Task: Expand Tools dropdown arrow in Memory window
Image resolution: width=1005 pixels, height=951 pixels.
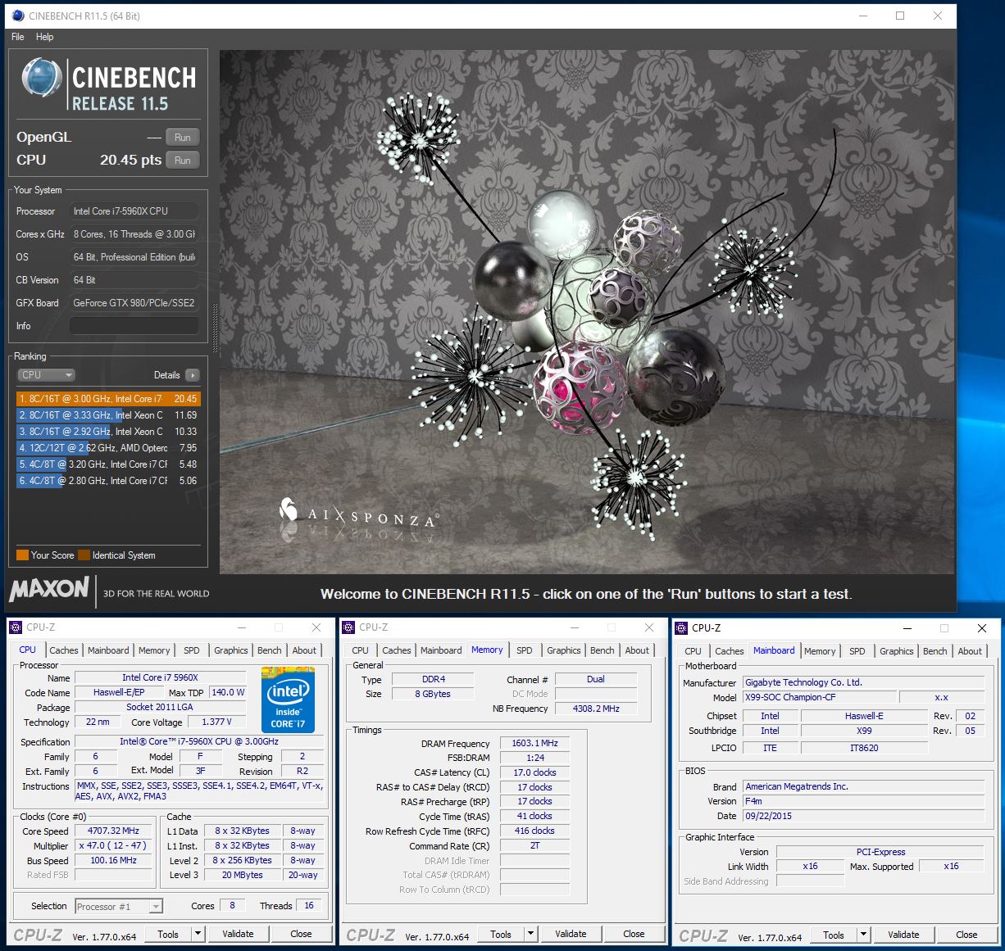Action: point(530,934)
